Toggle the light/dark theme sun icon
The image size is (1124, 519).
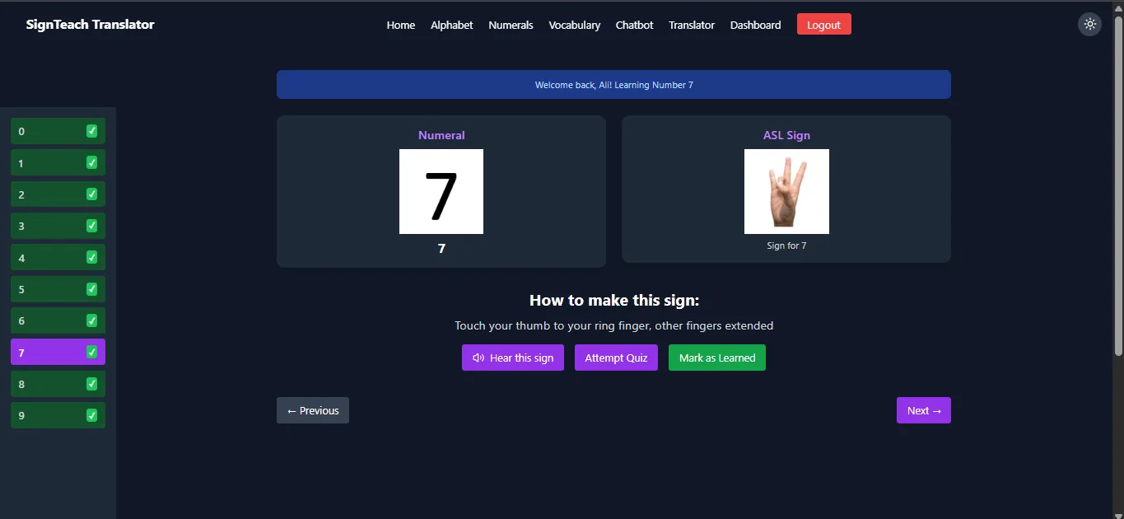[1090, 24]
